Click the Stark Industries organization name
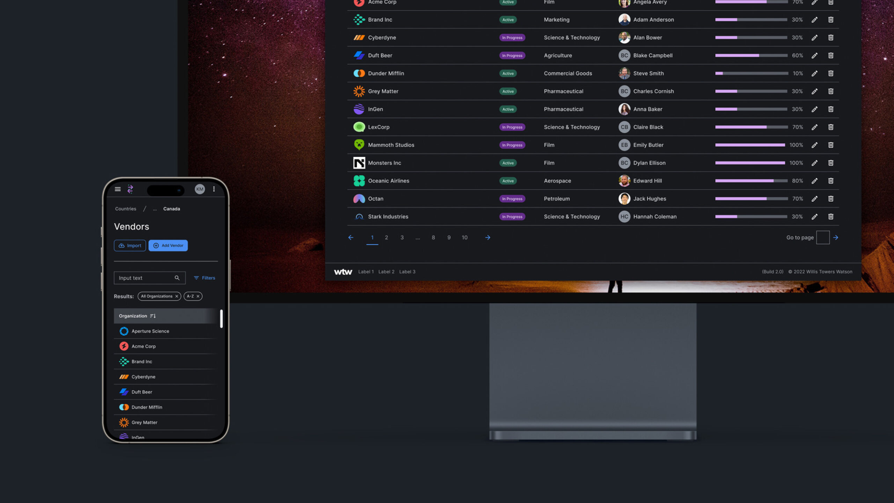The width and height of the screenshot is (894, 503). click(x=388, y=216)
